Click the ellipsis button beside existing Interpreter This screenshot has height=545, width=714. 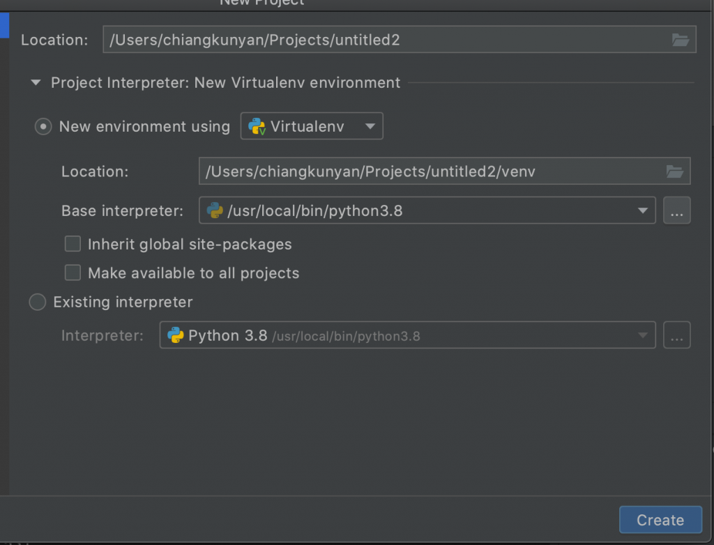pos(676,335)
